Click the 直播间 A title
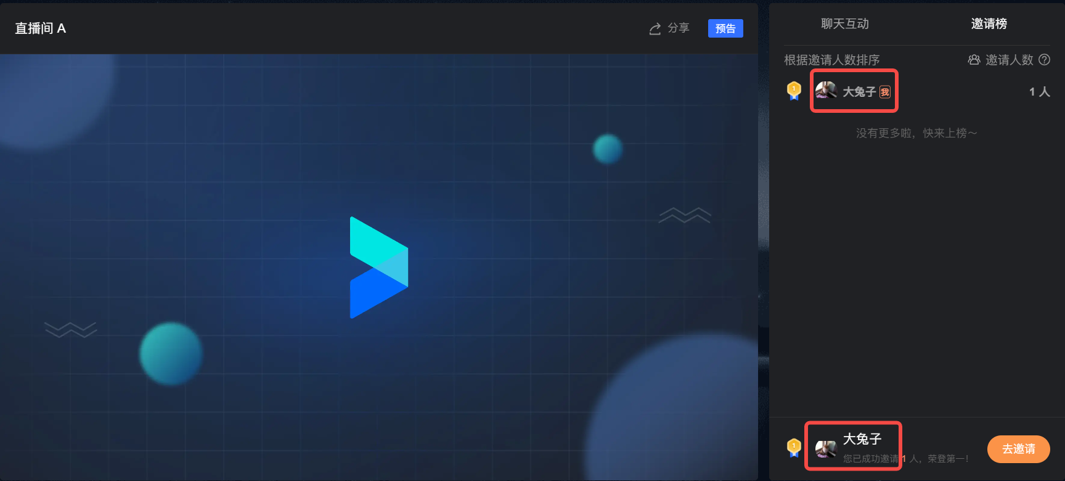 pyautogui.click(x=41, y=28)
